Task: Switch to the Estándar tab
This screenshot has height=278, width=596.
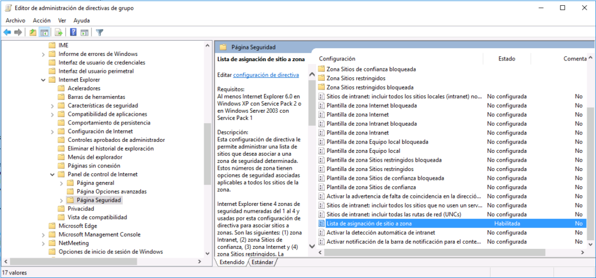Action: (262, 262)
